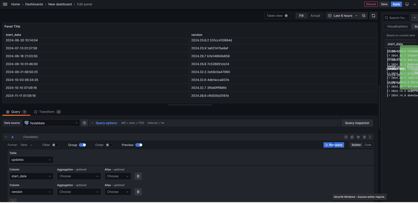Click the Query options link
The image size is (418, 203).
coord(106,123)
